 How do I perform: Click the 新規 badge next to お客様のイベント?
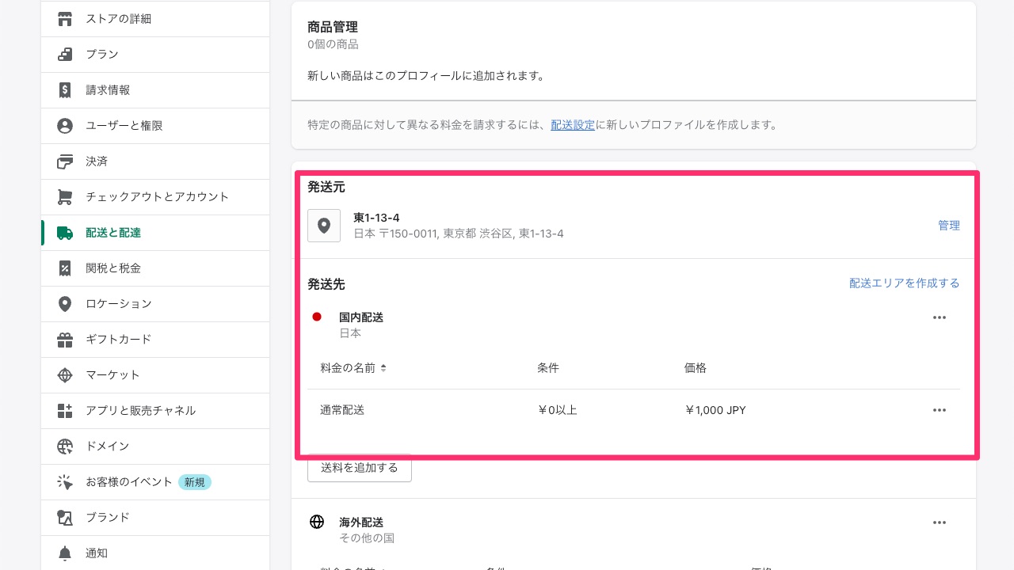pyautogui.click(x=195, y=482)
